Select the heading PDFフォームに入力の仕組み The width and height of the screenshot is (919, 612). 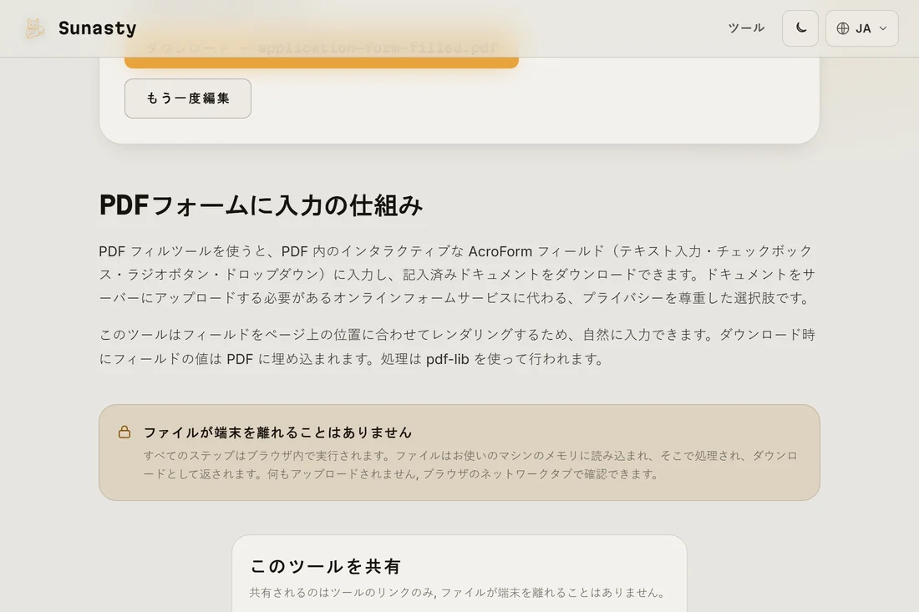pos(261,205)
